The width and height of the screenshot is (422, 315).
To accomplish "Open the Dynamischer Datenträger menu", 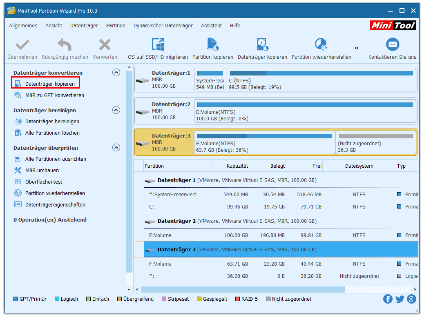I will (x=163, y=25).
